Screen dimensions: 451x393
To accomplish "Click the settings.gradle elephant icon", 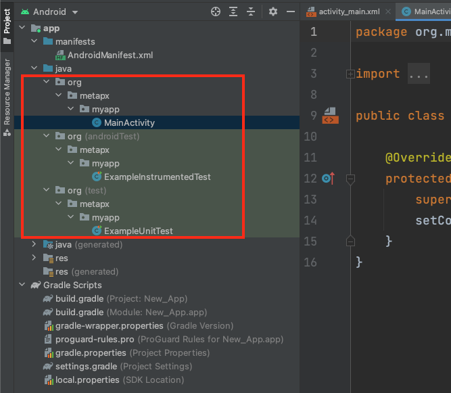I will (x=48, y=366).
